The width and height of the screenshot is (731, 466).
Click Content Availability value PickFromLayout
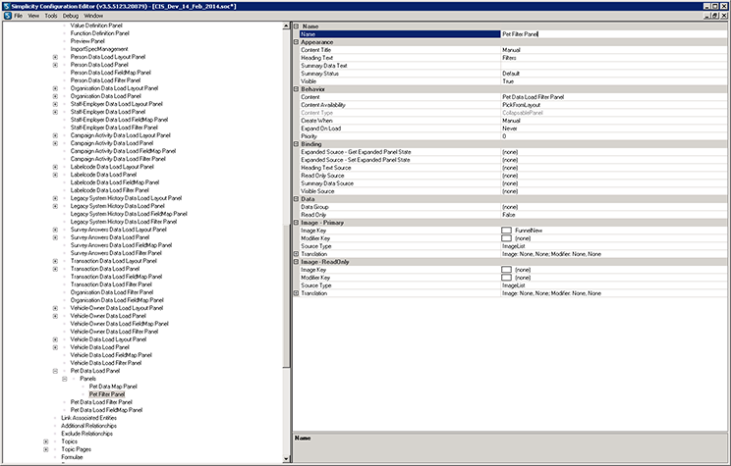(x=521, y=105)
